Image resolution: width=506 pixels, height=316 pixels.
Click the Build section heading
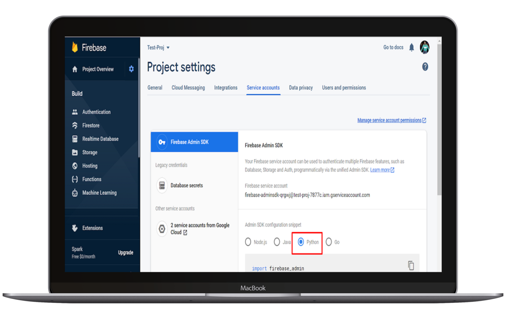[x=77, y=93]
